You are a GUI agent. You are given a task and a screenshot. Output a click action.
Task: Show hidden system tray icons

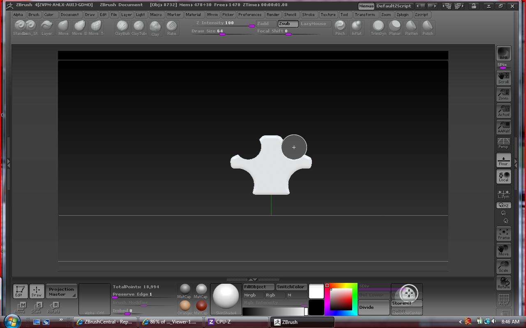pos(460,322)
